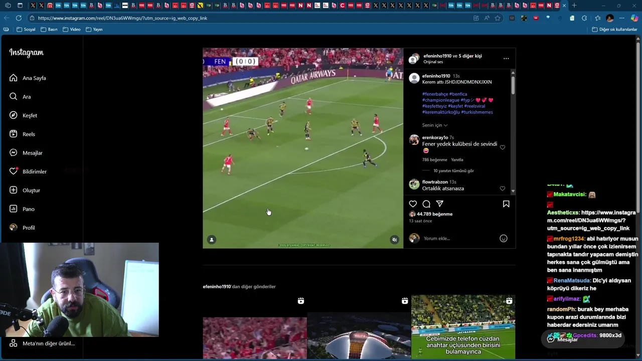Open erenkoray1o's profile
Image resolution: width=642 pixels, height=361 pixels.
click(x=435, y=137)
